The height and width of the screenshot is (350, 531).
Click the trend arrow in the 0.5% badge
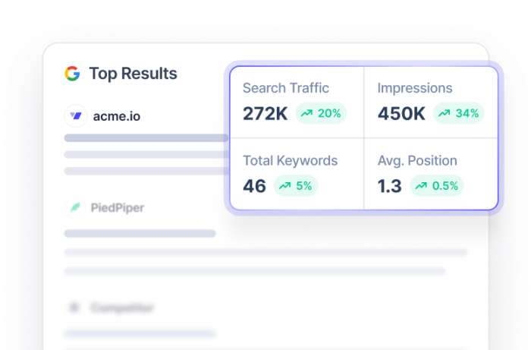(x=421, y=185)
